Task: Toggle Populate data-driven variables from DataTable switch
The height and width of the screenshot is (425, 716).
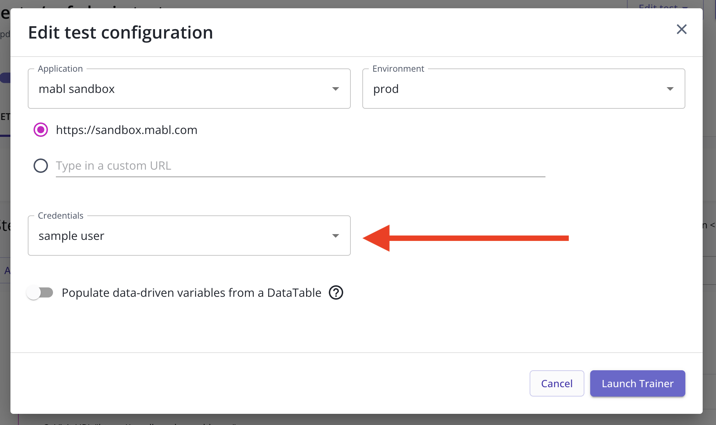Action: (40, 292)
